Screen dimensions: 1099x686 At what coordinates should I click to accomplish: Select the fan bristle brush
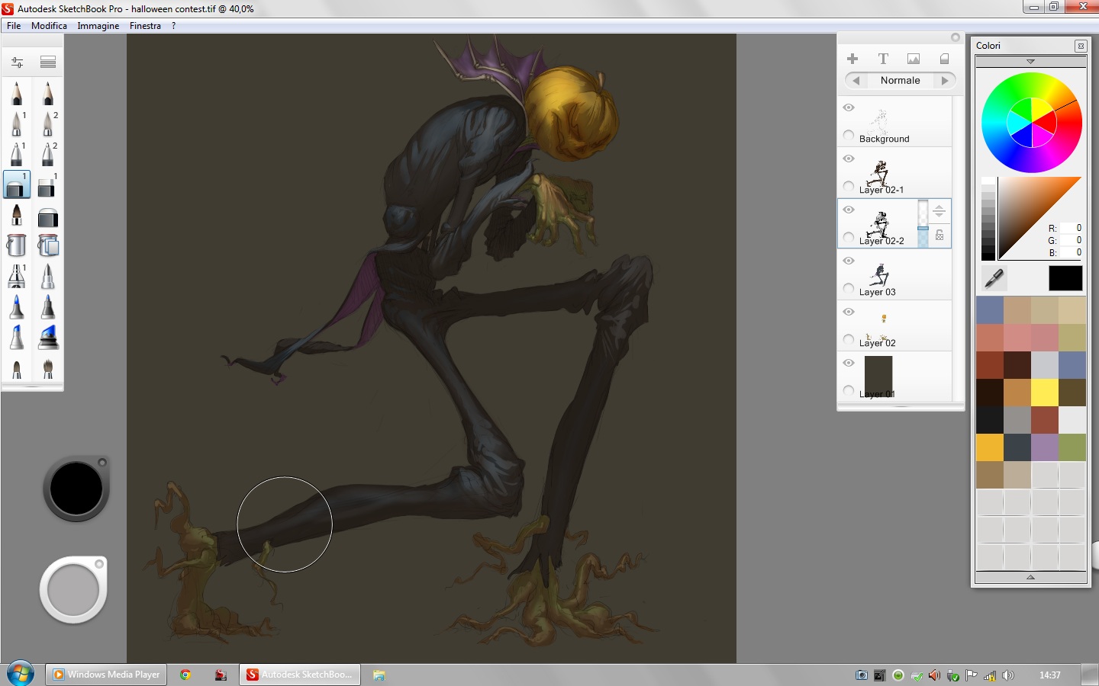point(47,369)
